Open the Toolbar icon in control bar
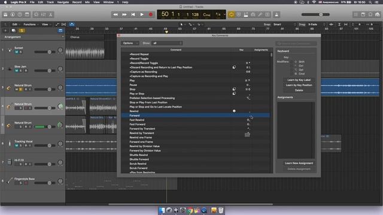This screenshot has height=215, width=383. click(27, 14)
